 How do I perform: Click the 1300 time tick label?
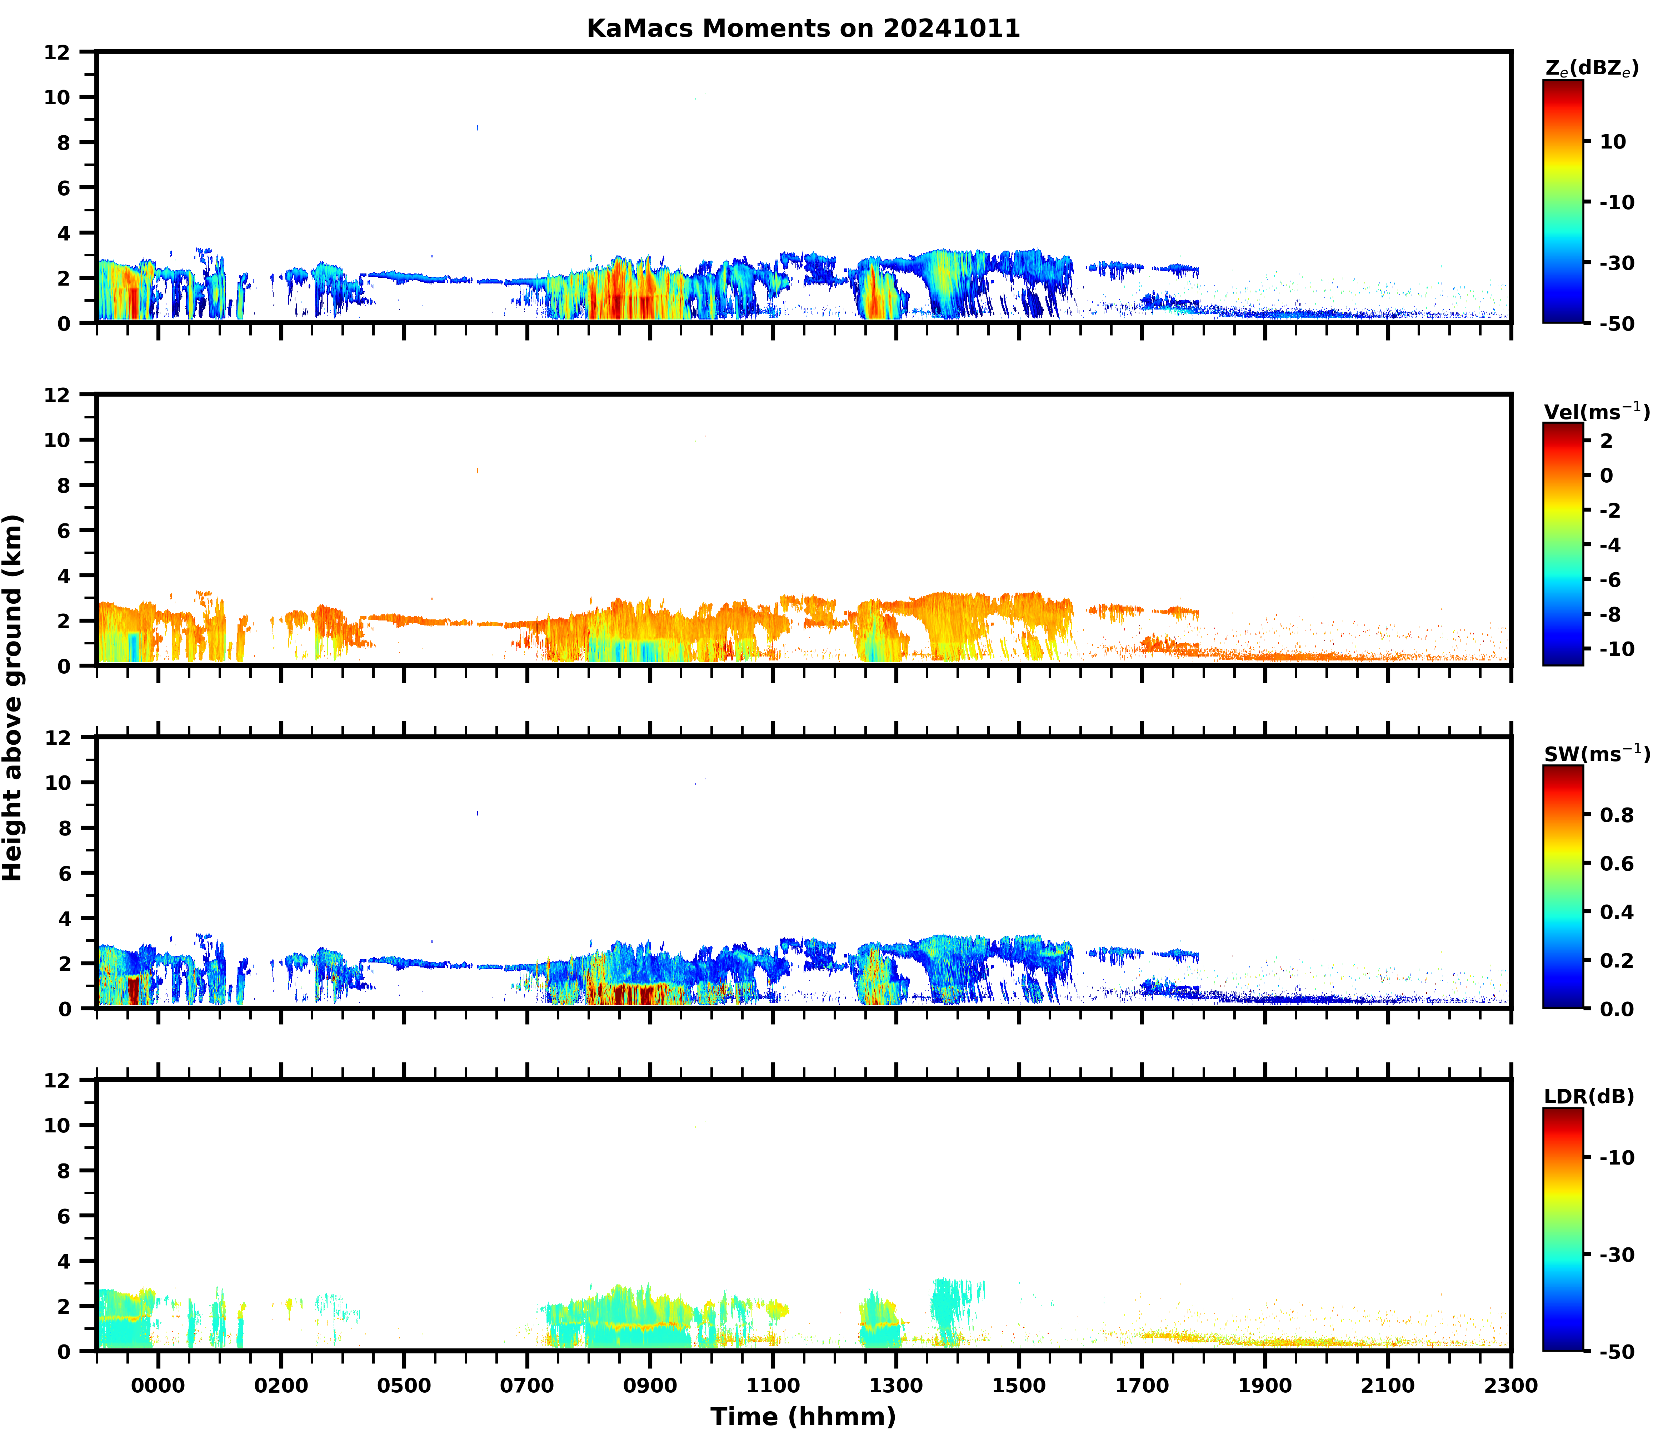point(896,1386)
